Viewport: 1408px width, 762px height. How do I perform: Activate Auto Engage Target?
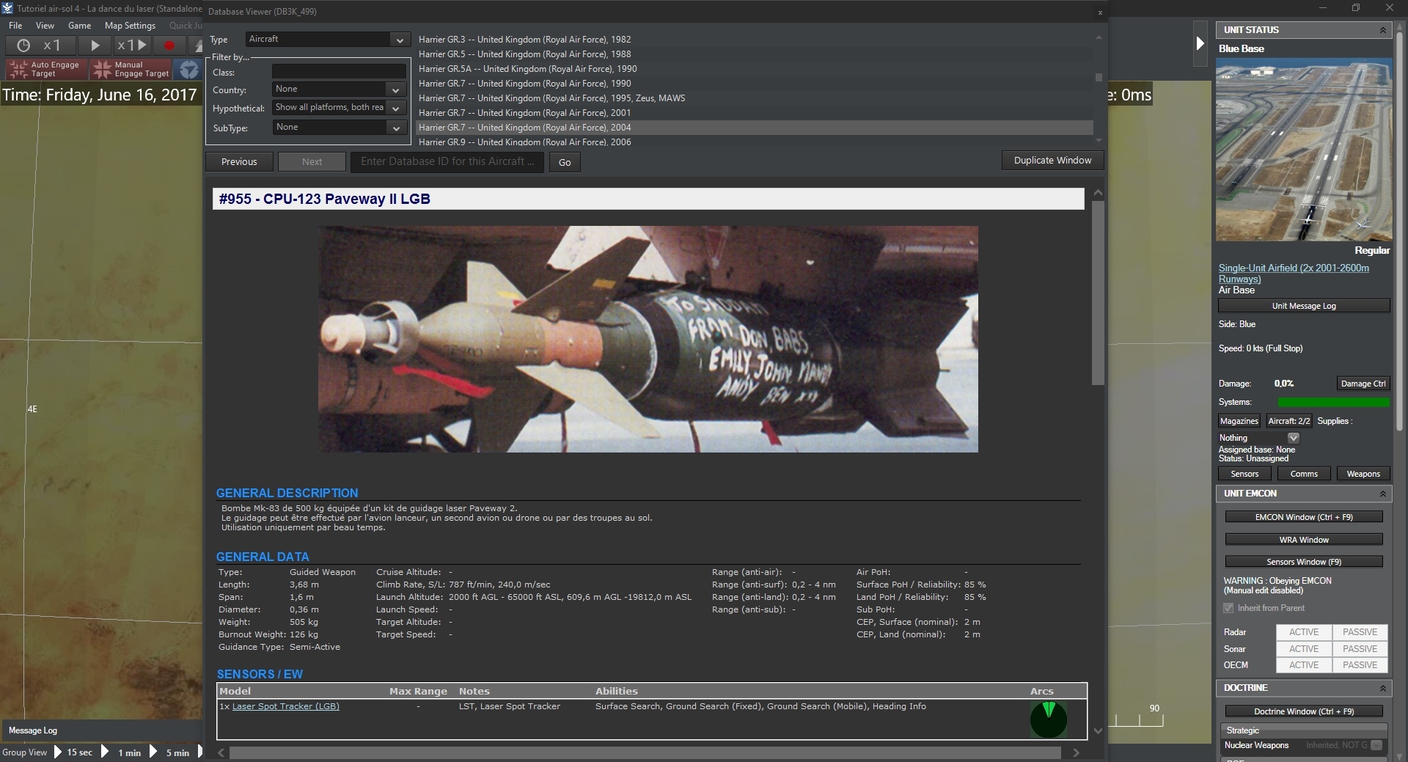tap(45, 69)
